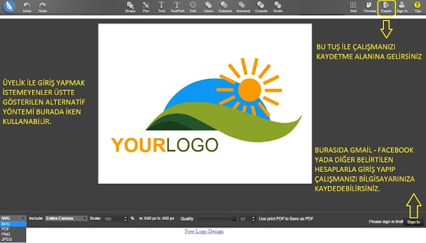Click 'Use print PDF to Save as PDF' text
The image size is (426, 243).
click(286, 218)
